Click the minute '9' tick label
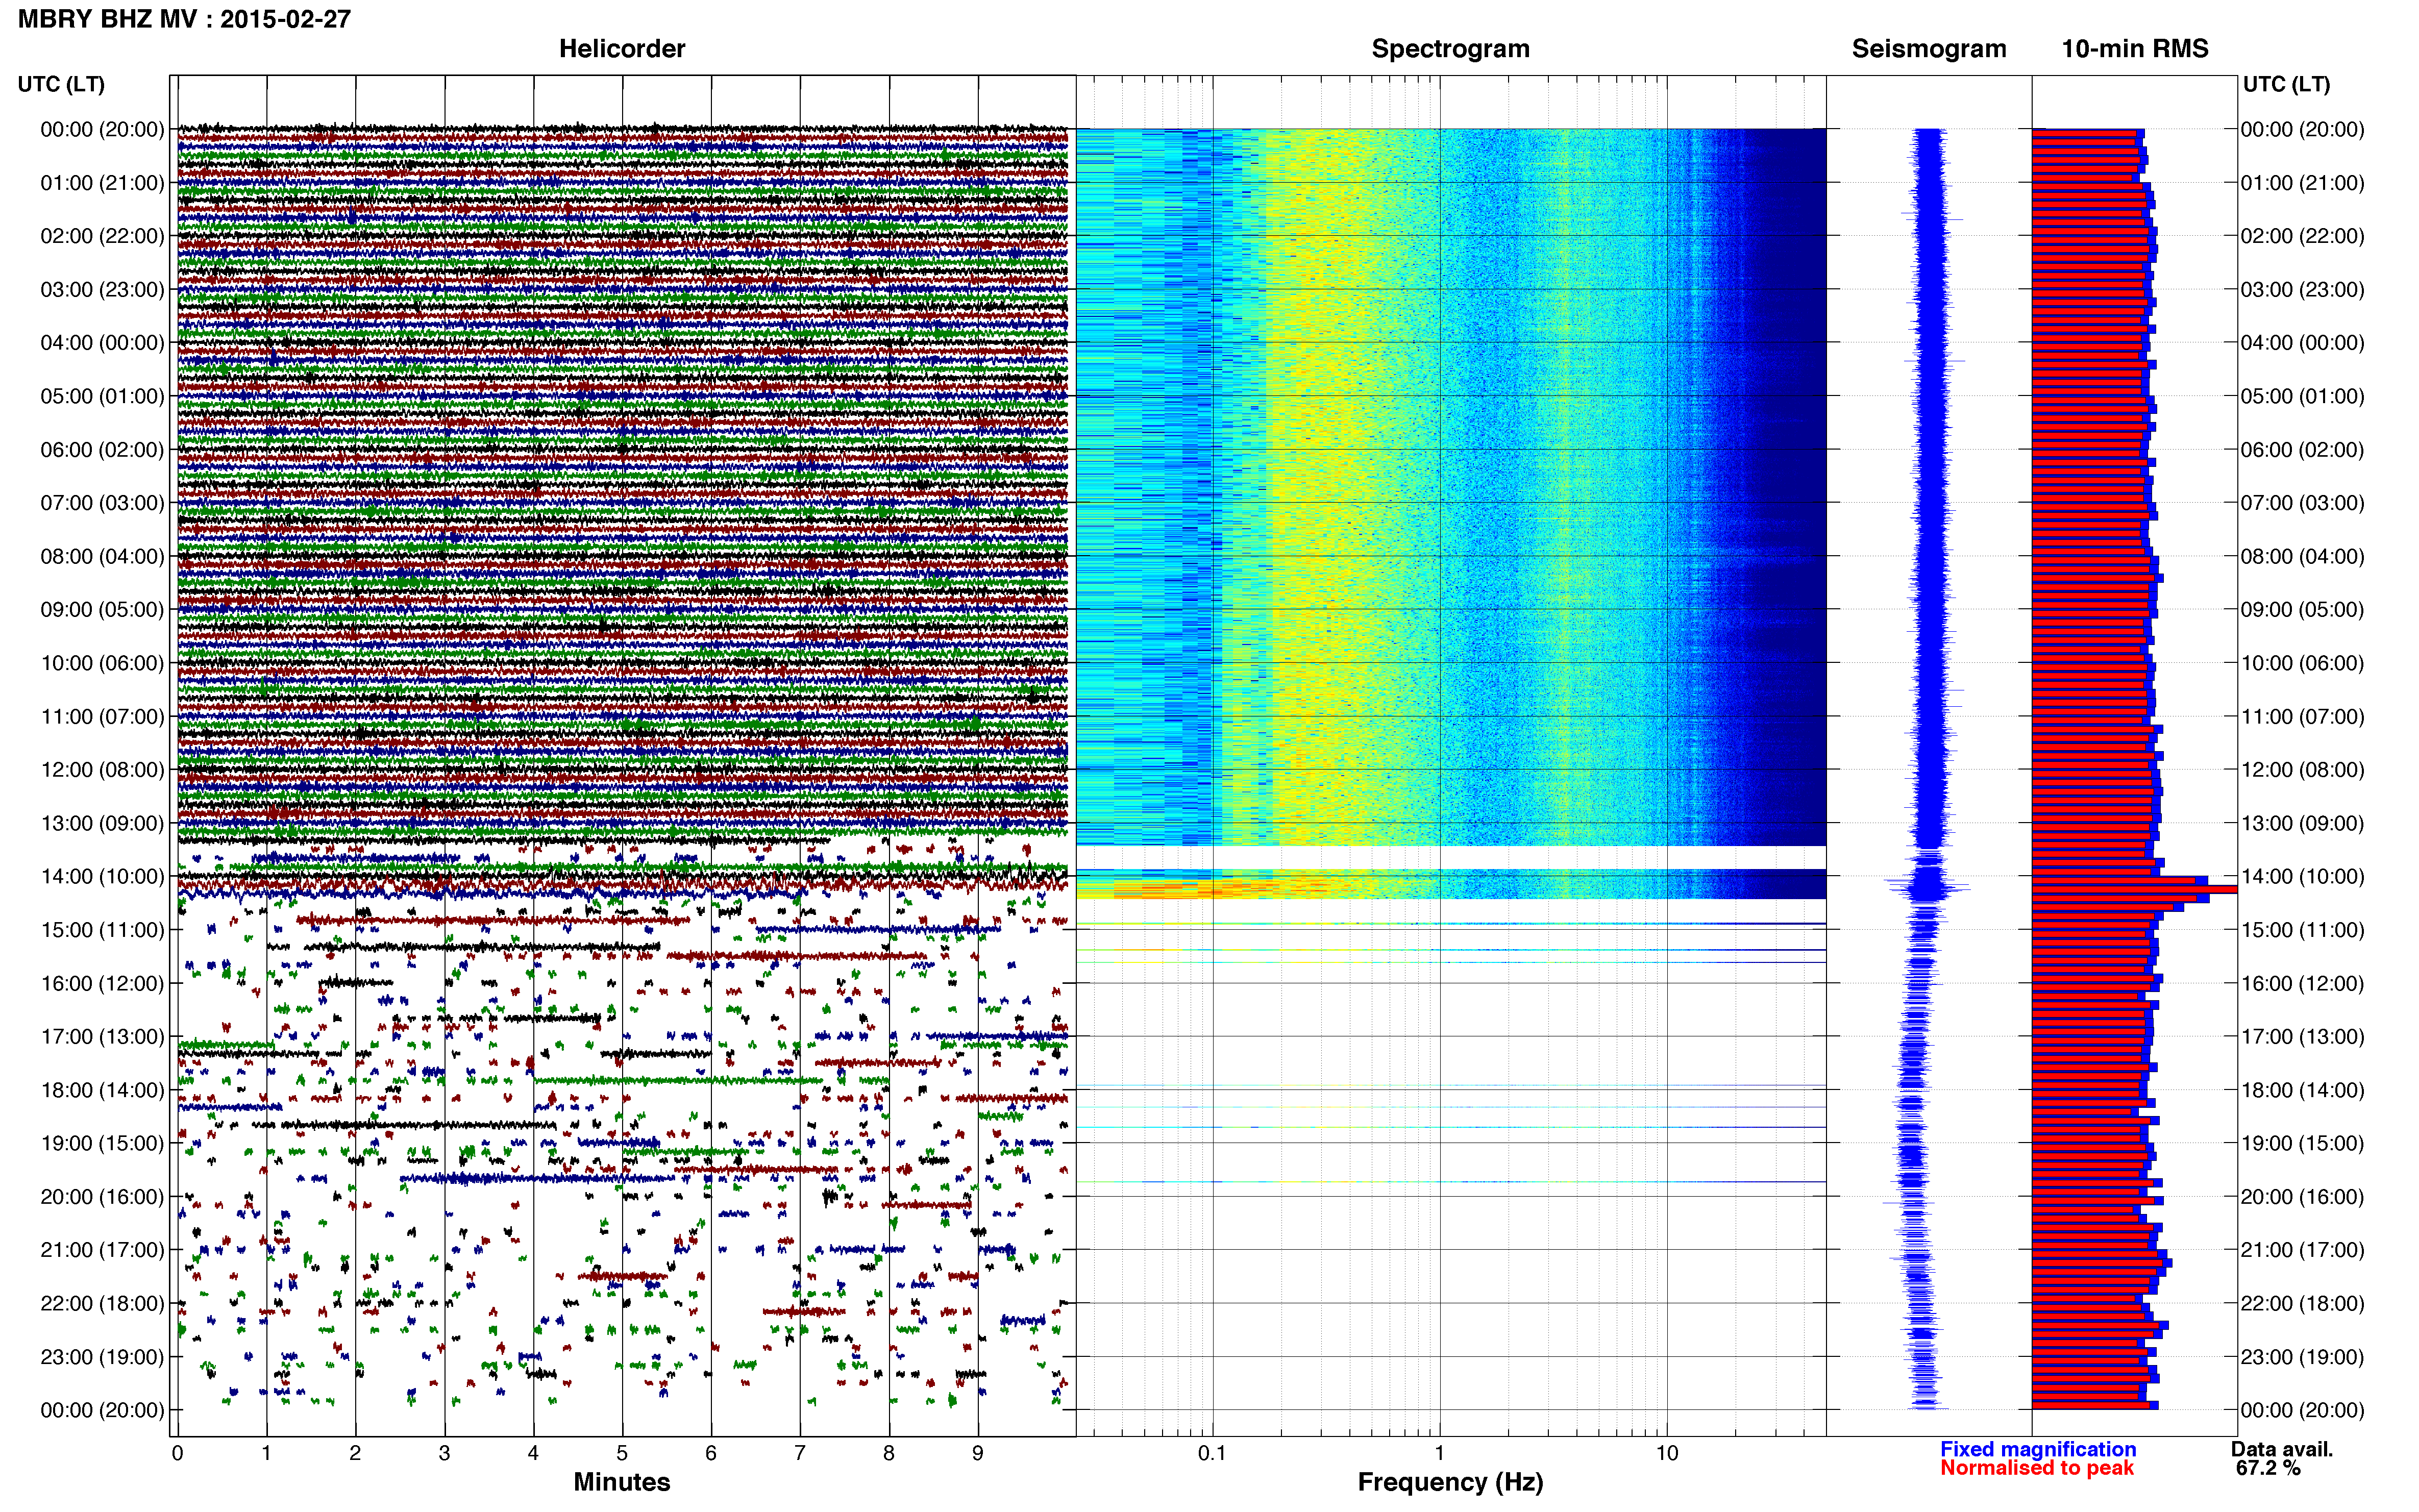2419x1512 pixels. tap(977, 1453)
